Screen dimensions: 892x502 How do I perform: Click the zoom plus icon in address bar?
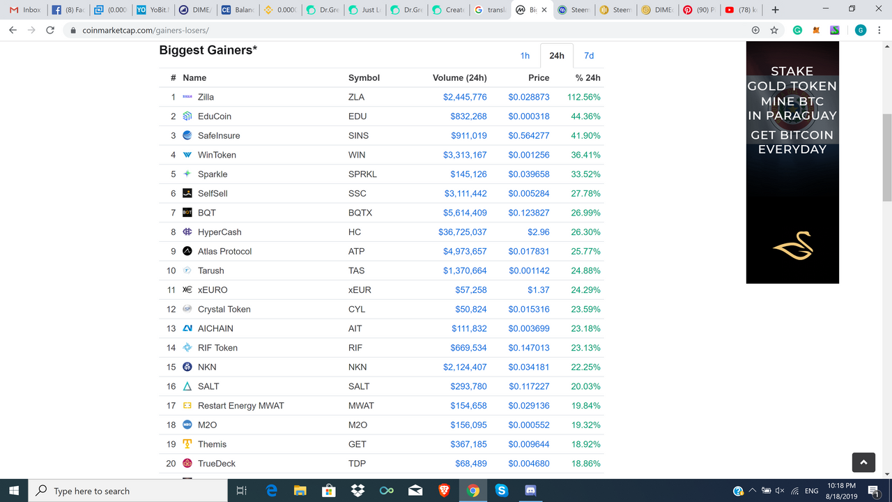pos(755,31)
